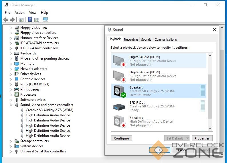Expand the Monitors node

click(x=11, y=64)
